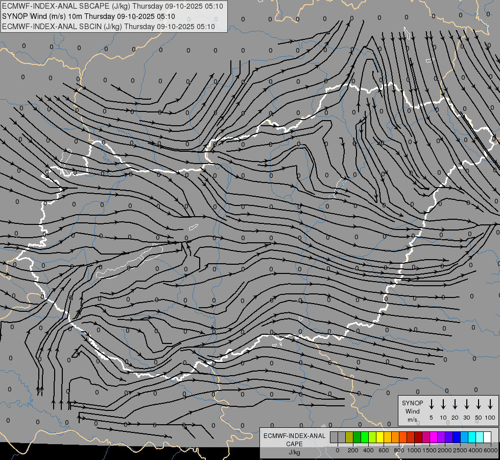
Task: Click the SBCAPE title line
Action: [x=112, y=6]
